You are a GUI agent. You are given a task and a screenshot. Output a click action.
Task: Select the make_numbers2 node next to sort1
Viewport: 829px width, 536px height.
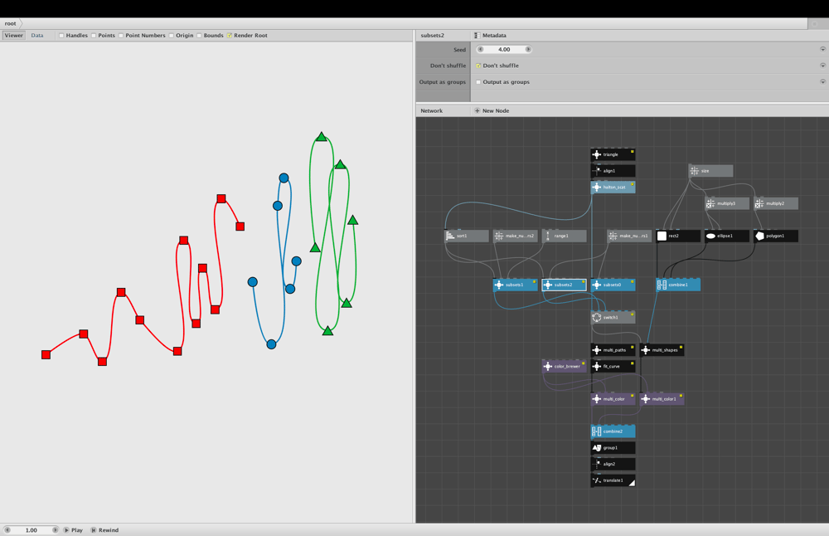click(x=516, y=236)
